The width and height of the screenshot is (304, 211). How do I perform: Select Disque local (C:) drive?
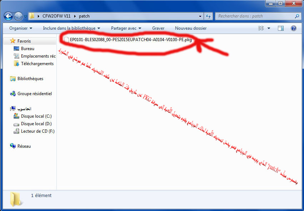pos(36,116)
